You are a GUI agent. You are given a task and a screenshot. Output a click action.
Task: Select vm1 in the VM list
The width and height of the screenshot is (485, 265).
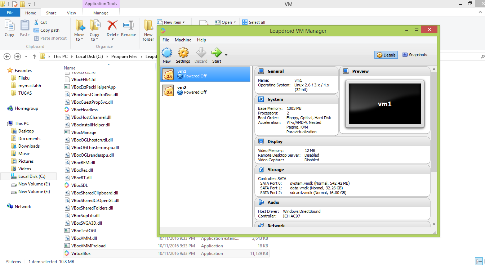click(x=205, y=74)
